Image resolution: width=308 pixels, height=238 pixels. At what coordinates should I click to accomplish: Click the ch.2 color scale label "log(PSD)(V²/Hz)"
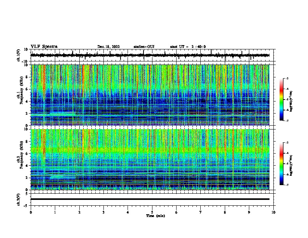(291, 165)
